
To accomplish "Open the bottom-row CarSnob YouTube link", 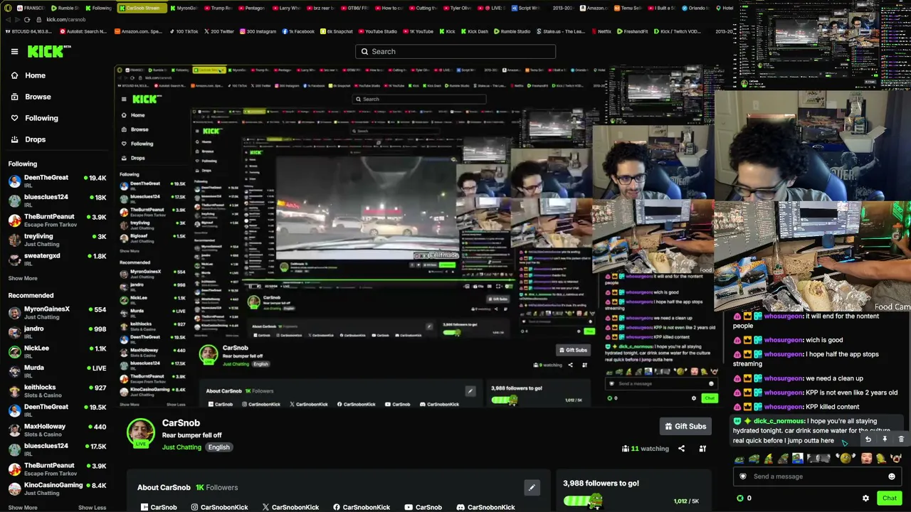I will coord(423,507).
